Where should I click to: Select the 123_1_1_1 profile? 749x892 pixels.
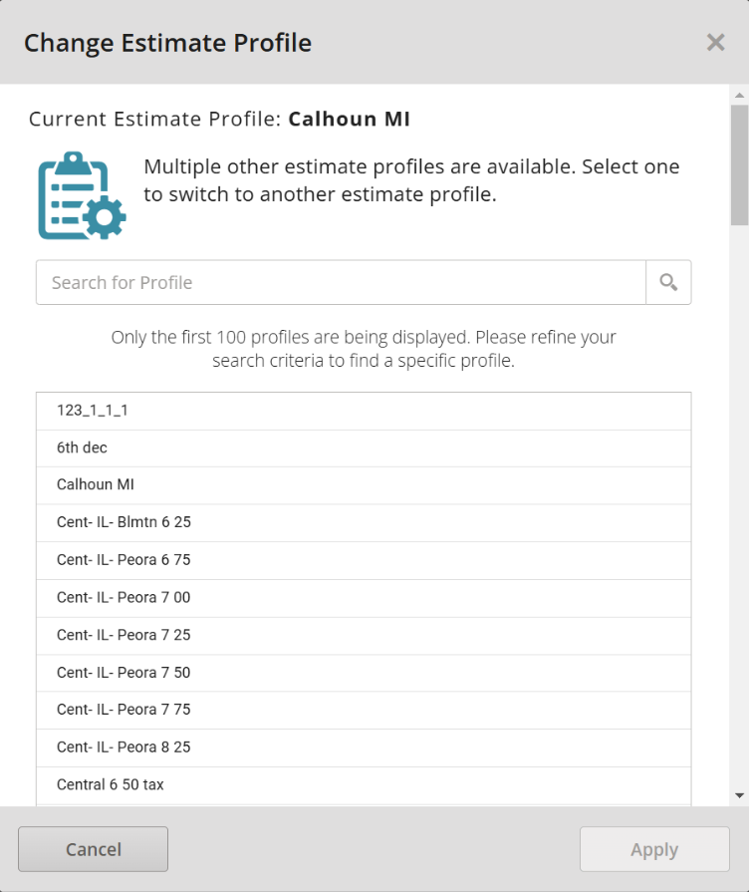coord(364,411)
